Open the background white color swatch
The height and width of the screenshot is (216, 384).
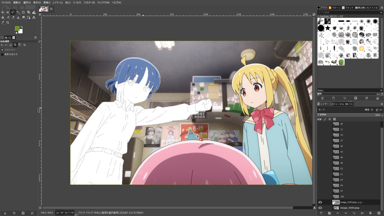[21, 32]
